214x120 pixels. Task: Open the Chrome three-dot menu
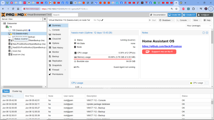[211, 9]
